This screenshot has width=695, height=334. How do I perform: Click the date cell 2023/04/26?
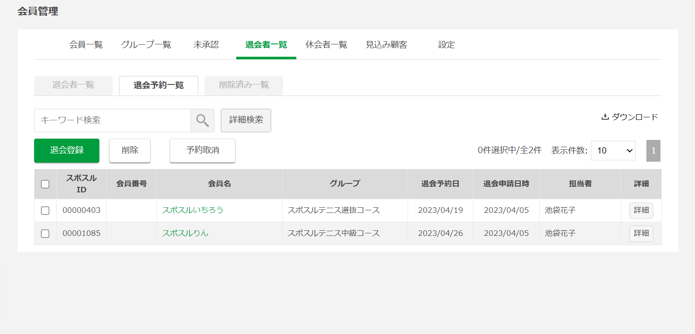pos(440,233)
